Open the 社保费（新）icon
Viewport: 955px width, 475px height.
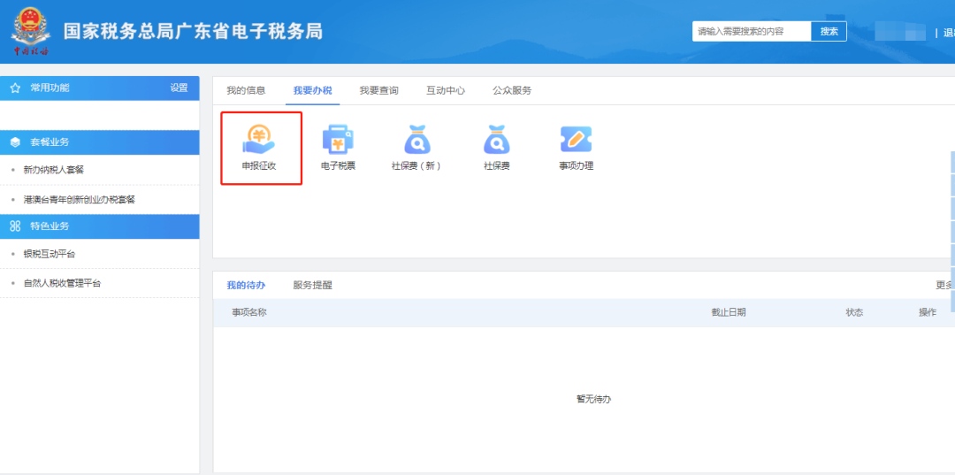417,139
